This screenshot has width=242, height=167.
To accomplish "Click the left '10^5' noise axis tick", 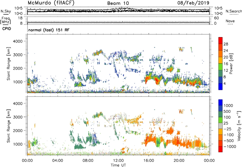I will (18, 8).
